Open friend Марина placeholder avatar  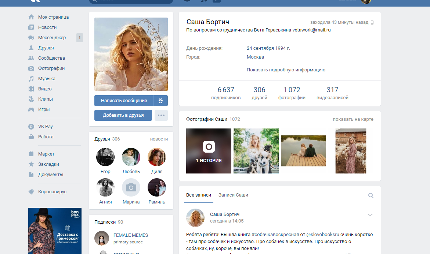(x=131, y=187)
